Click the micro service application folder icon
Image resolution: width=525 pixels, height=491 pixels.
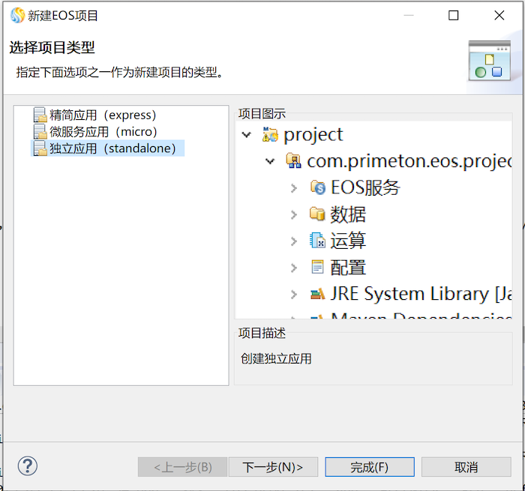pyautogui.click(x=40, y=132)
